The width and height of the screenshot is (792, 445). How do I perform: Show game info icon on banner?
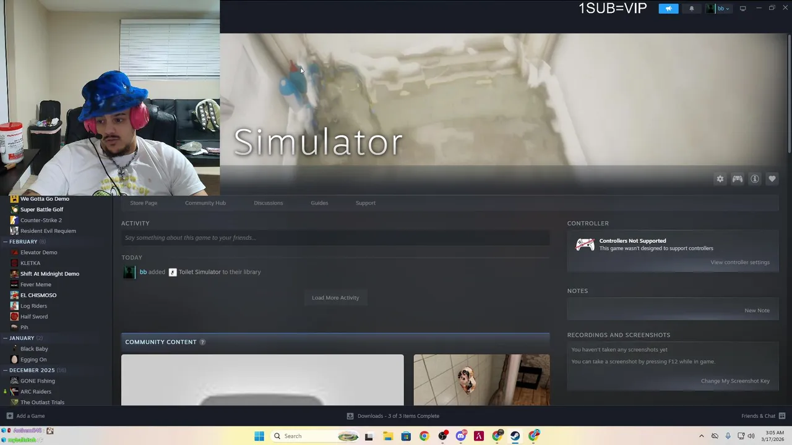tap(755, 179)
